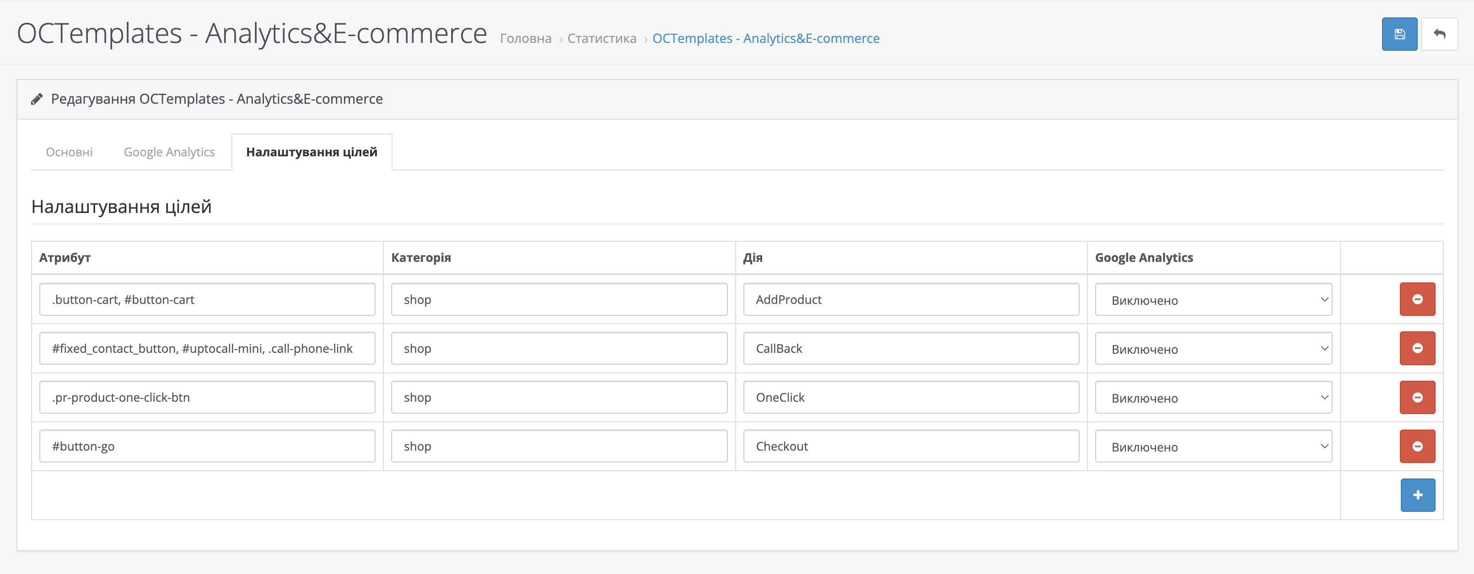Open Статистика breadcrumb link

(x=602, y=38)
